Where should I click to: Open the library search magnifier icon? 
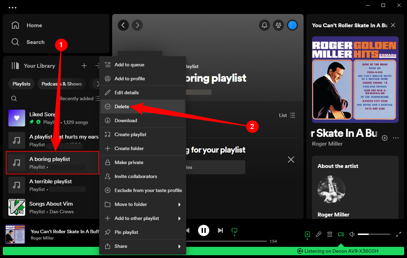tap(14, 98)
